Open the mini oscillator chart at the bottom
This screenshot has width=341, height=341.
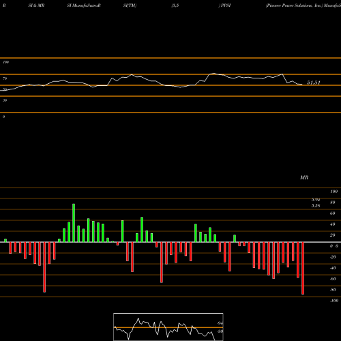pyautogui.click(x=168, y=327)
